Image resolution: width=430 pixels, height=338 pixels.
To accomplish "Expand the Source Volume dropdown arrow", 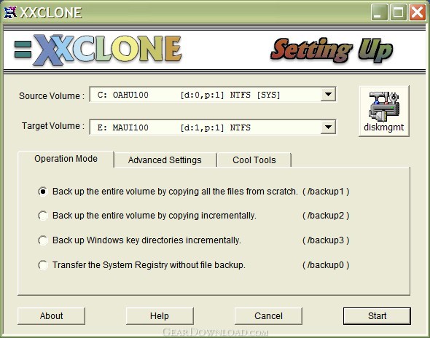I will tap(328, 95).
